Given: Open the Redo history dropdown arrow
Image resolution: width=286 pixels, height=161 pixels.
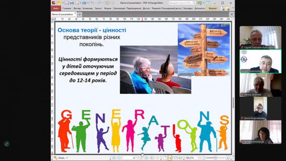Looking at the screenshot, I should click(x=103, y=3).
